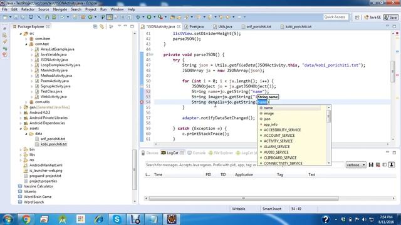Viewport: 401px width, 225px height.
Task: Switch to the Devices tab
Action: coord(150,152)
